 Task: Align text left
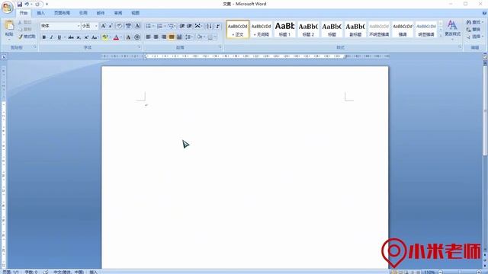[x=149, y=37]
